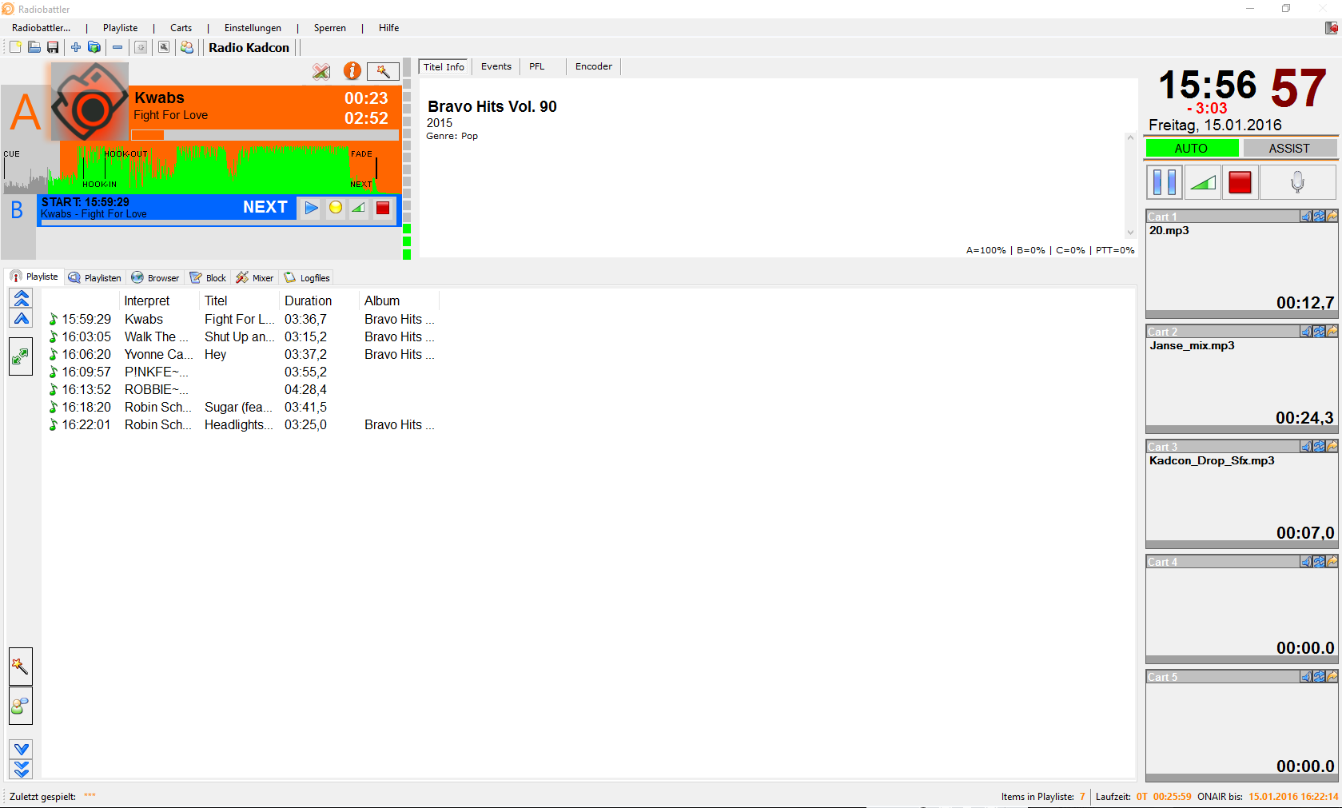Switch to ASSIST mode
Screen dimensions: 1342x808
tap(1289, 149)
